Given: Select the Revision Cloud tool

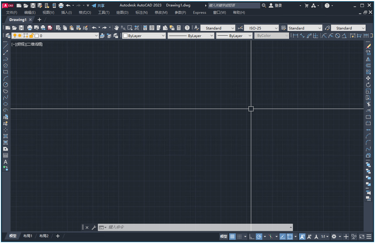Looking at the screenshot, I should pos(5,91).
